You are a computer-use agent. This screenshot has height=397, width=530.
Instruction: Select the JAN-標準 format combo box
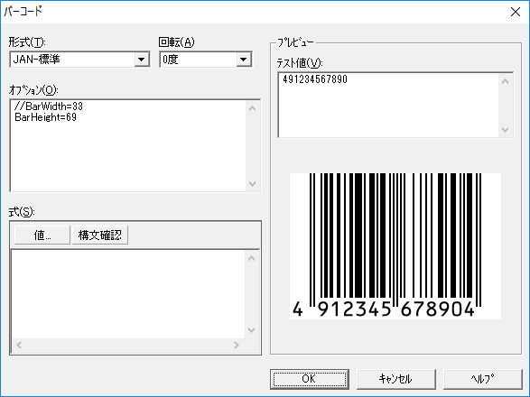pyautogui.click(x=79, y=60)
